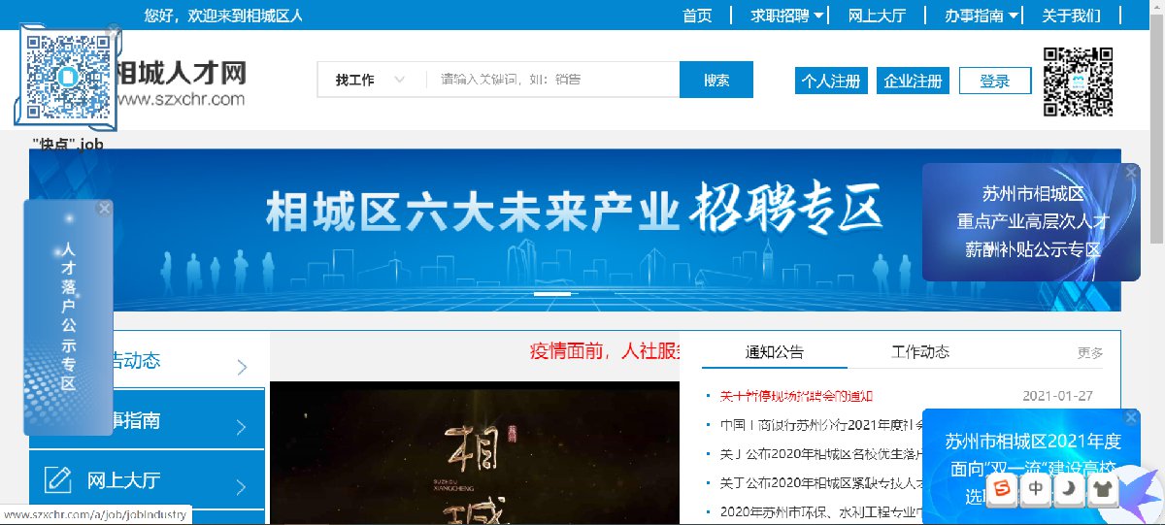Open the 更多 link in the notices panel
1165x525 pixels.
[1090, 353]
